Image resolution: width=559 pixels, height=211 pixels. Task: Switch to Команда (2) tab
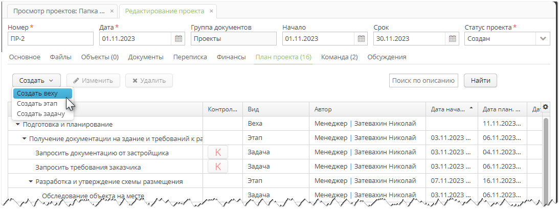339,57
